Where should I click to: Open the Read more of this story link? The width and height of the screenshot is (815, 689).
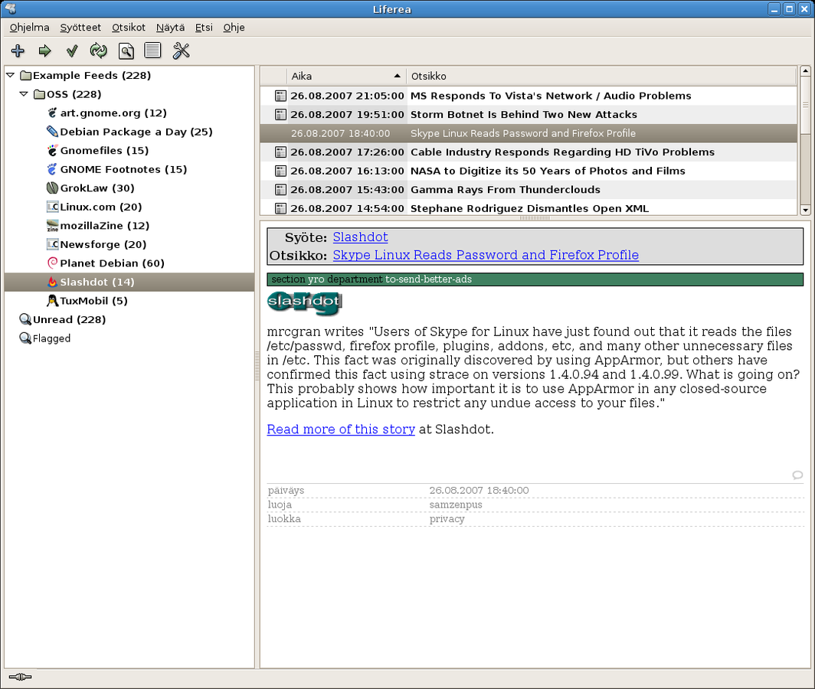coord(341,429)
